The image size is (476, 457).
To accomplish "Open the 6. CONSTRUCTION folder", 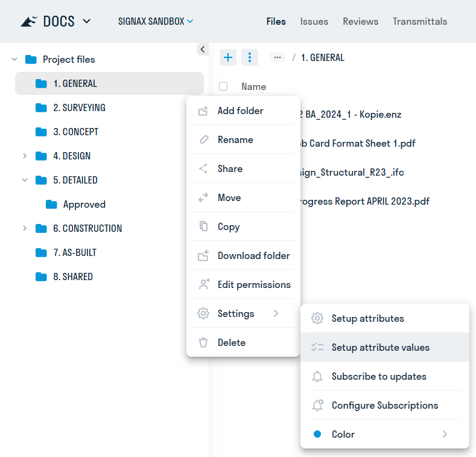I will coord(87,228).
